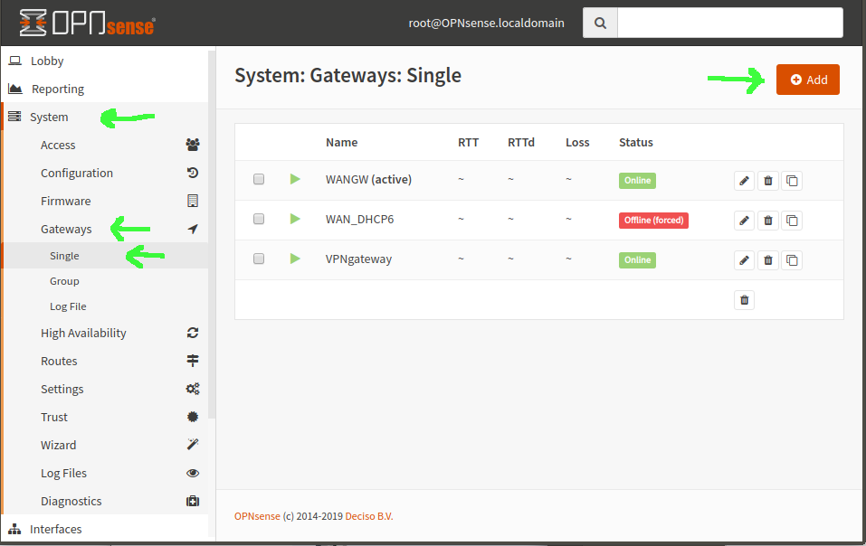Click the Add button to create a gateway
The image size is (866, 546).
807,80
